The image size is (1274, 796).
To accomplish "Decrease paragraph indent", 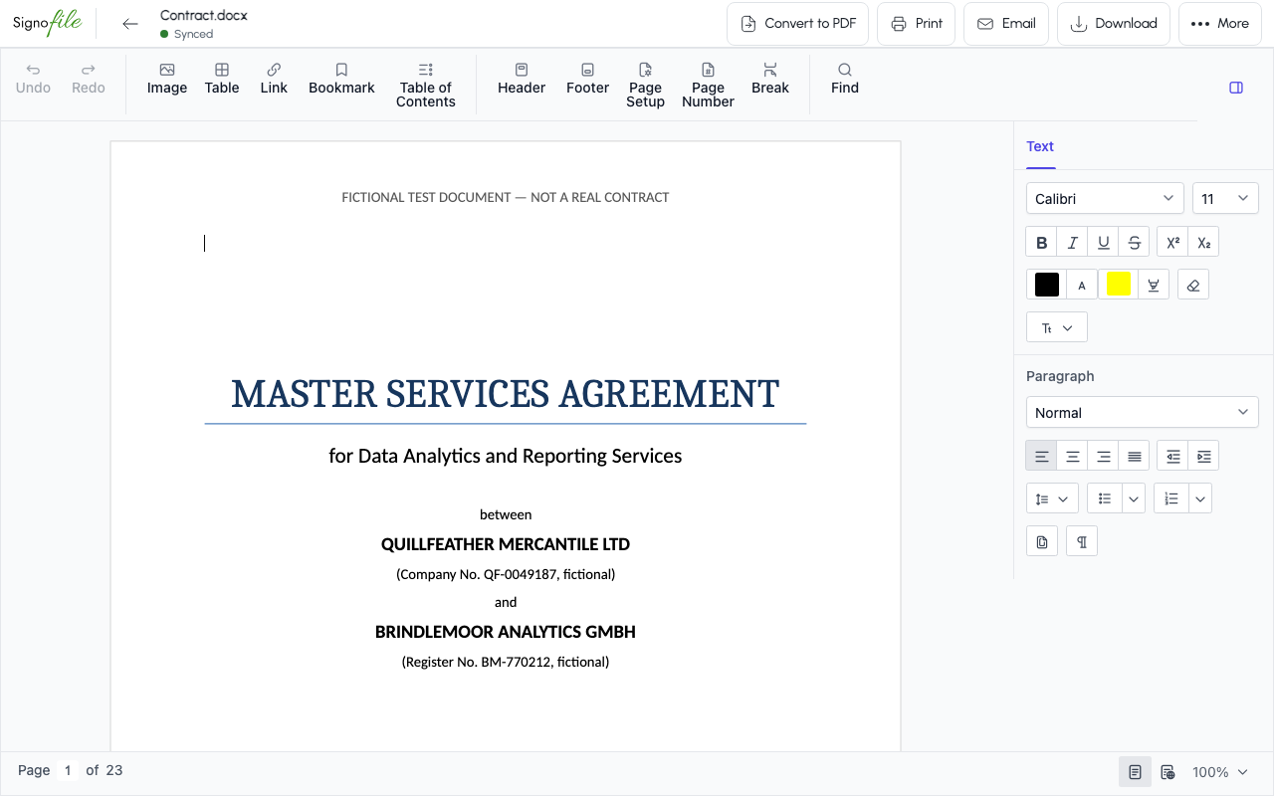I will (x=1172, y=456).
